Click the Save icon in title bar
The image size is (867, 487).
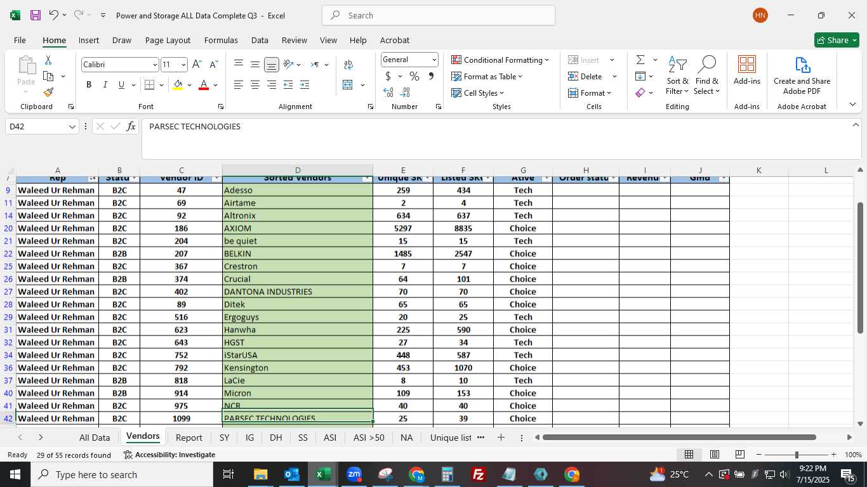36,15
